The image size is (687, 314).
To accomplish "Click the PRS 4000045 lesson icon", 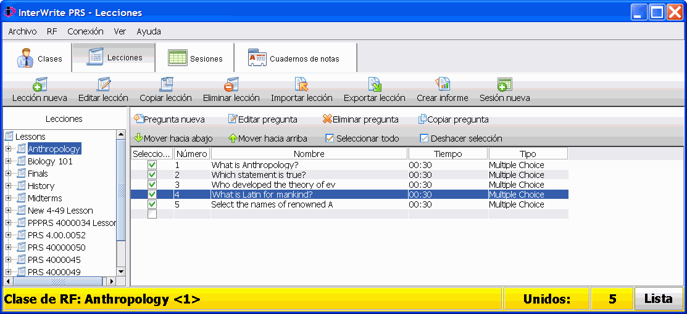I will click(x=22, y=259).
